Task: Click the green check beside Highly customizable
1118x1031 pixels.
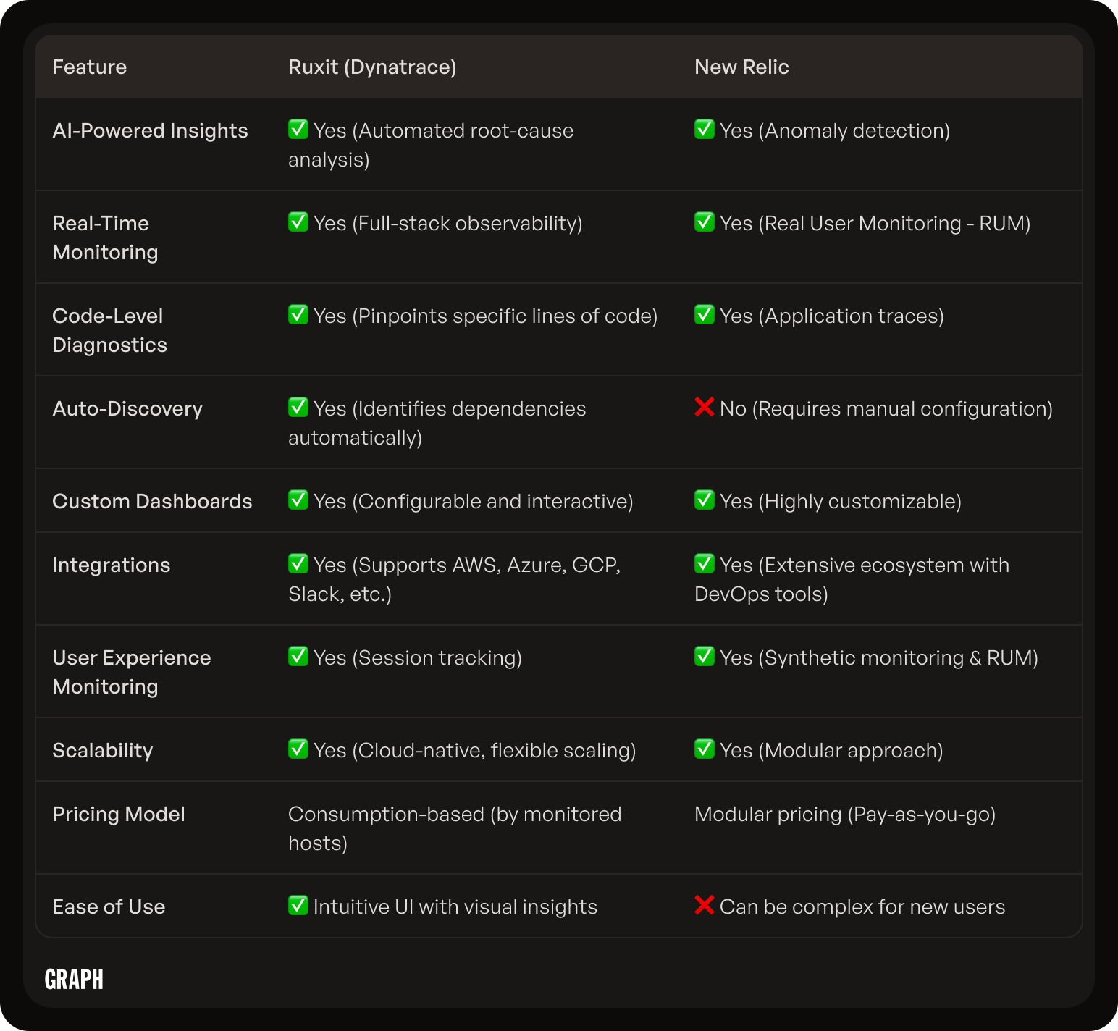Action: 705,500
